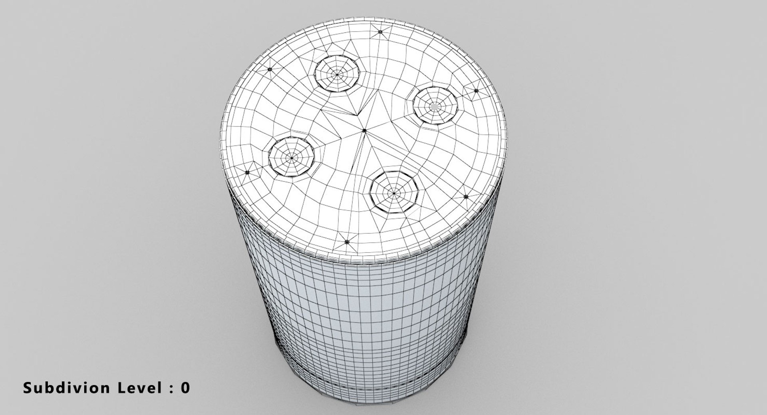Click the 'Subdivion Level : 0' caption text

(x=106, y=387)
